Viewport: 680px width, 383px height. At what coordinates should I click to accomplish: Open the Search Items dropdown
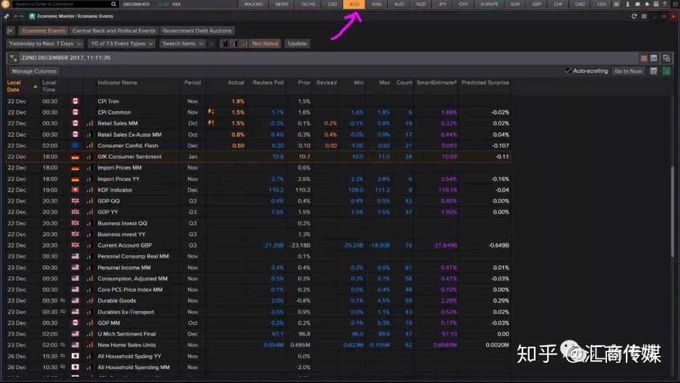pyautogui.click(x=183, y=43)
